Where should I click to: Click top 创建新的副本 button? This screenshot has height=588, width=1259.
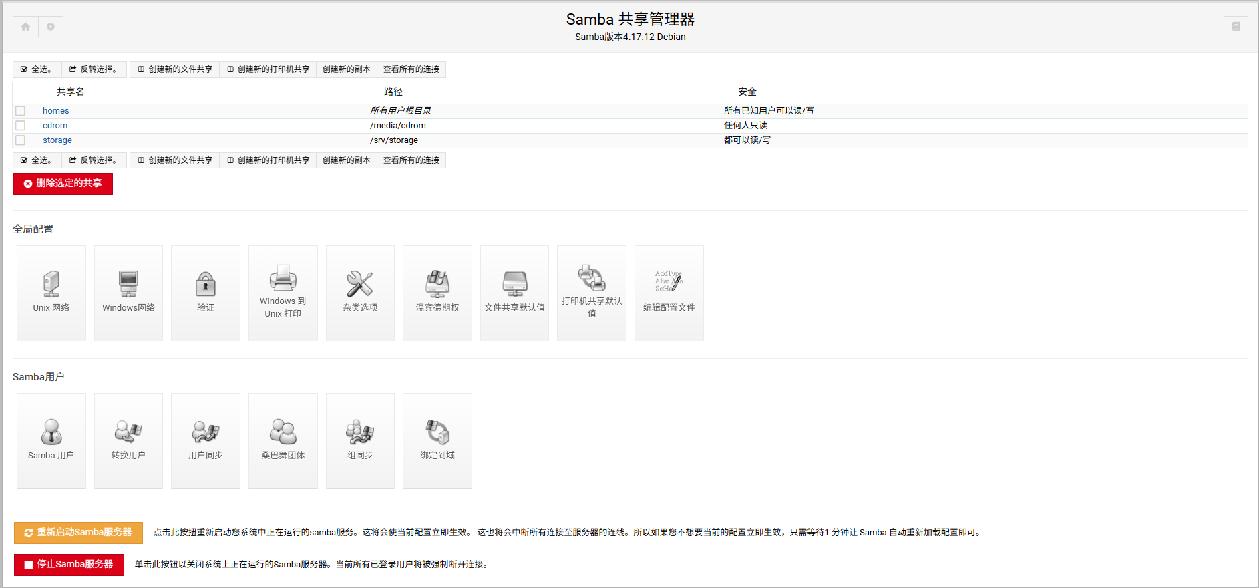pyautogui.click(x=347, y=69)
